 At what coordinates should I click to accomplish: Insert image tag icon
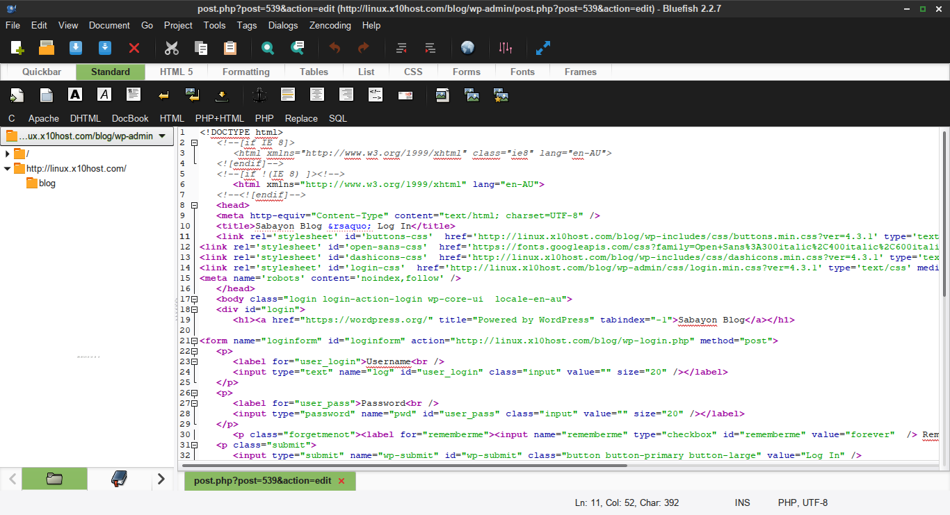[x=442, y=95]
